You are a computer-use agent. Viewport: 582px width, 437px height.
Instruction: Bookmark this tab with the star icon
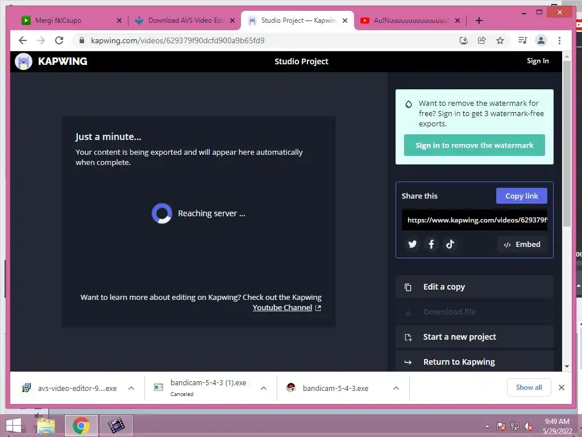(x=500, y=40)
